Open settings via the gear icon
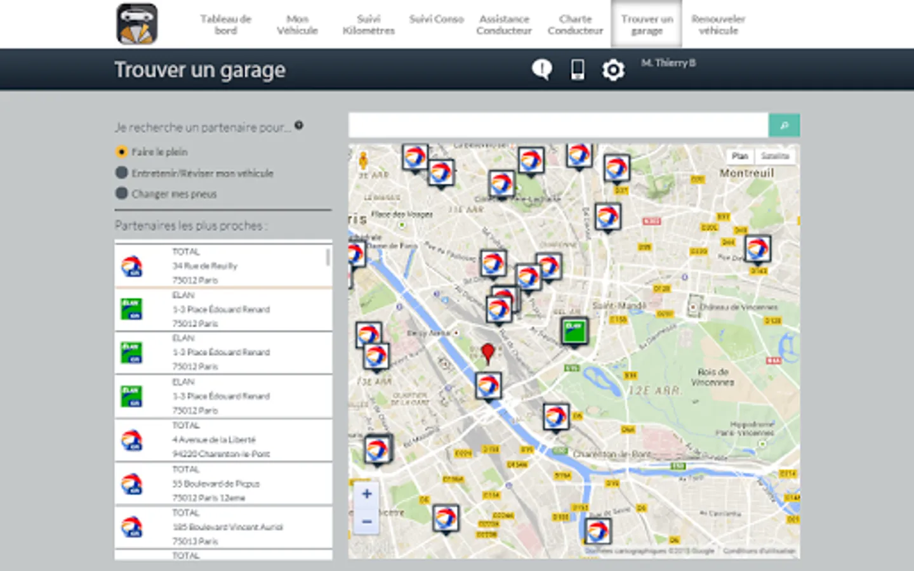Viewport: 914px width, 571px height. coord(613,70)
